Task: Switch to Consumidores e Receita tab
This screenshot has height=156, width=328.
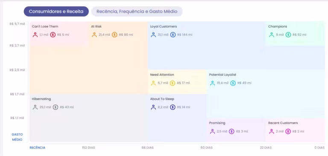Action: pos(56,12)
